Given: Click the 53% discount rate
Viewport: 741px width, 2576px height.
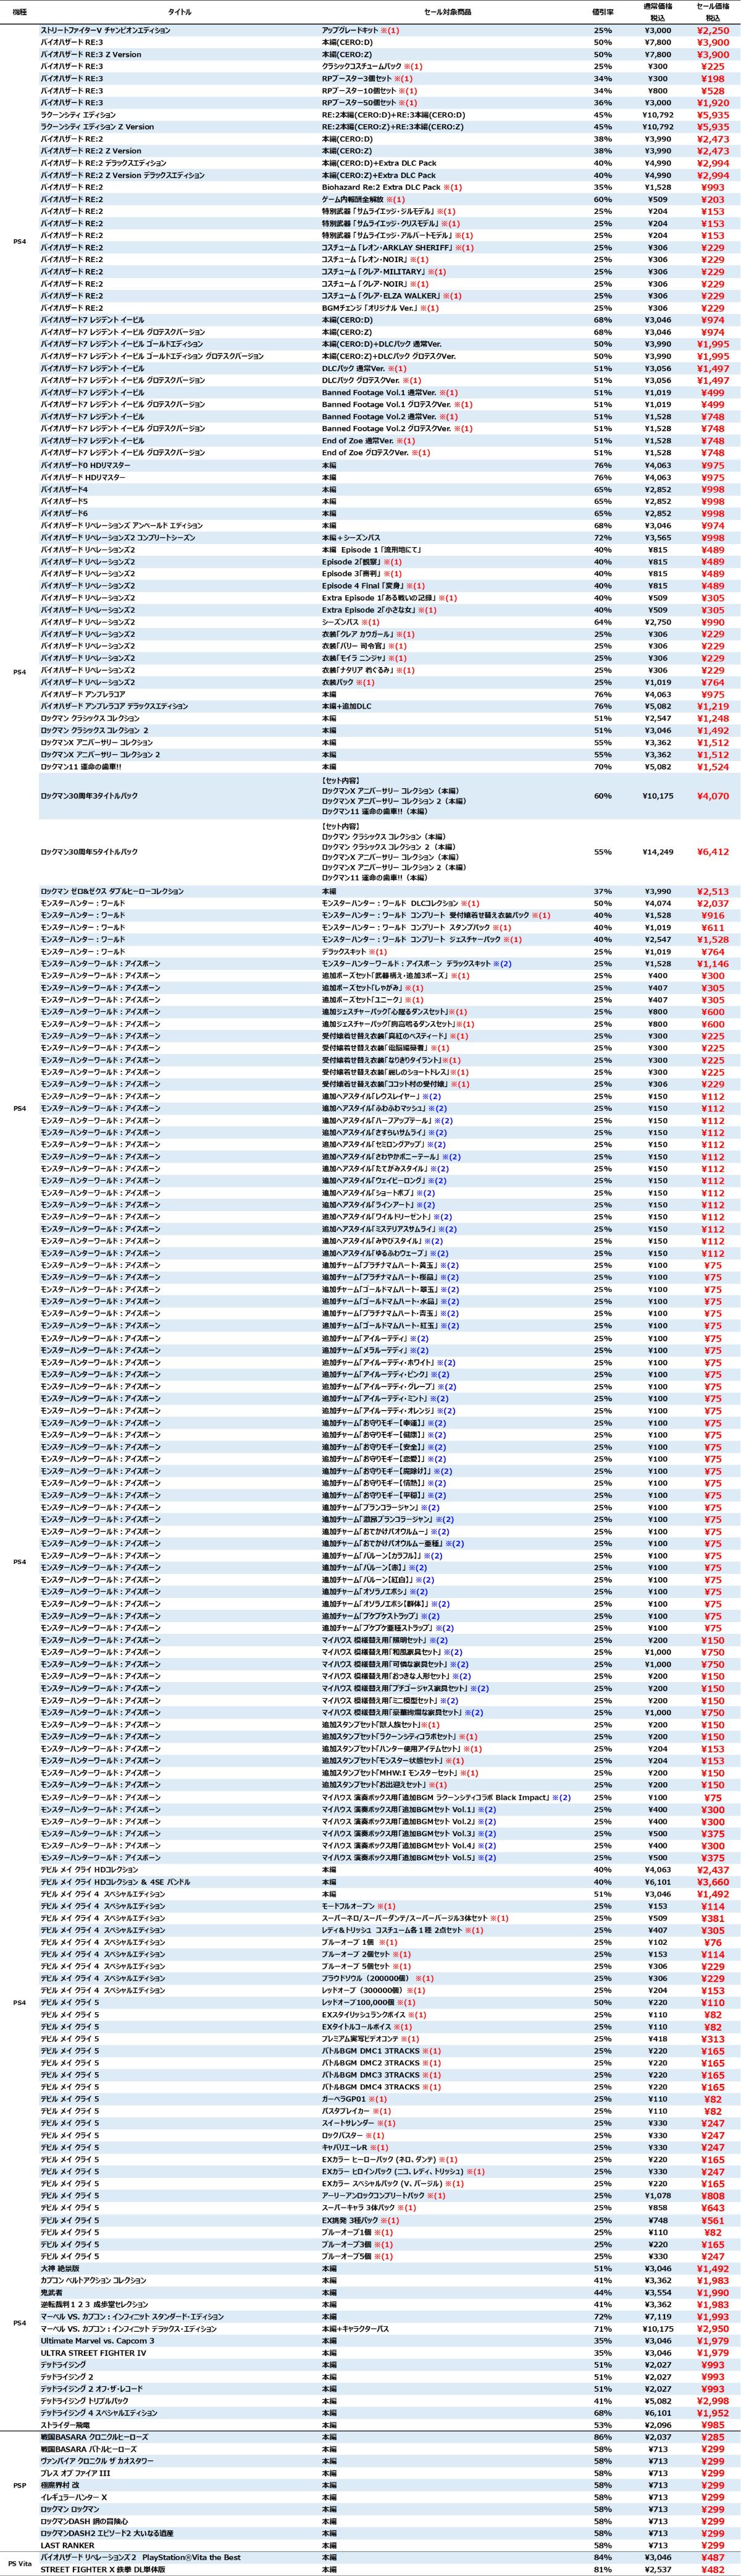Looking at the screenshot, I should coord(602,2424).
